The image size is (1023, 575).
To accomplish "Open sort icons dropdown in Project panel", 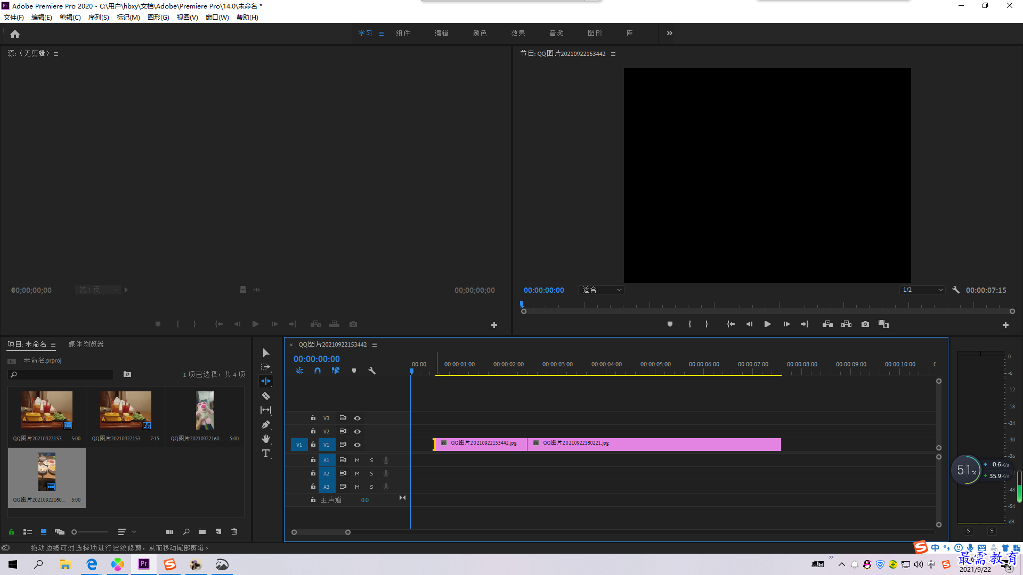I will pos(127,531).
